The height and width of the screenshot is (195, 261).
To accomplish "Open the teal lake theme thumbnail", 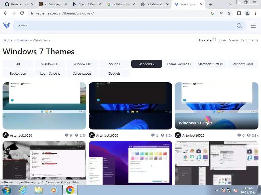I will click(44, 106).
